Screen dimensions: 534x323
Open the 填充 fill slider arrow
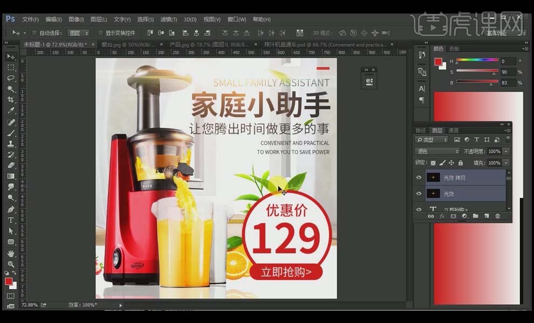[x=506, y=163]
